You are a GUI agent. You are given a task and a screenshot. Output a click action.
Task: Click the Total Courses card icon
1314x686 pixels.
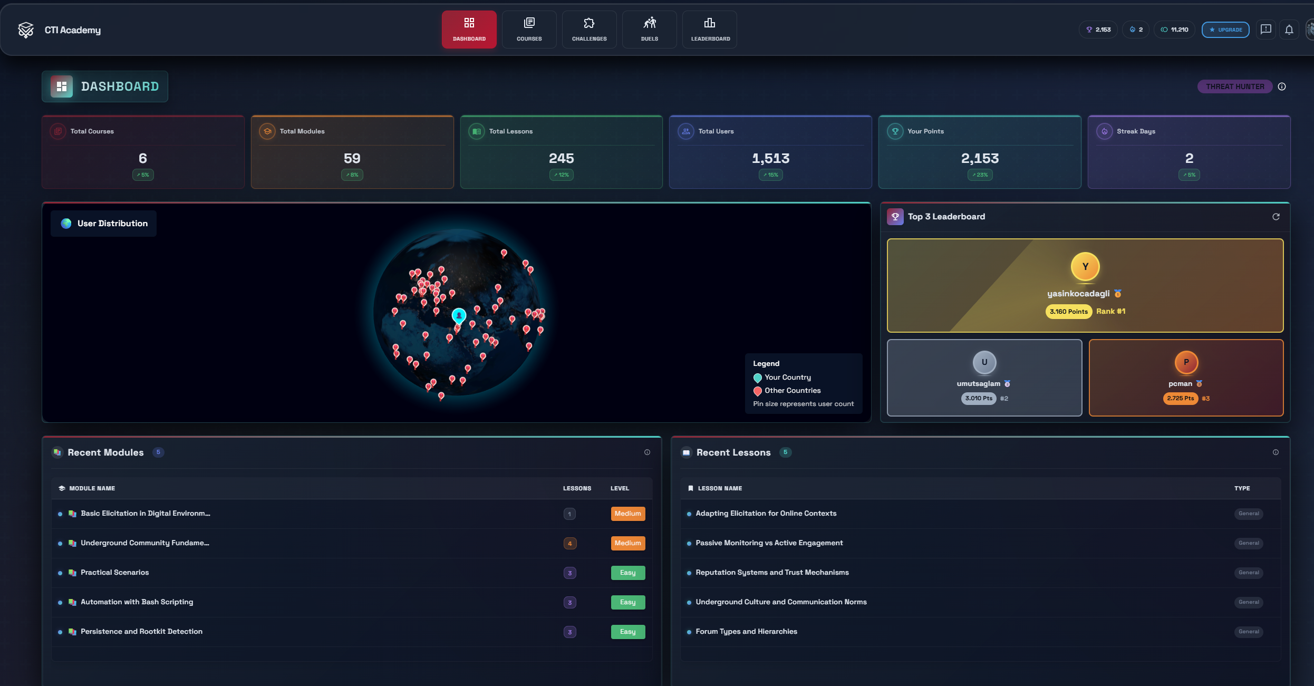[x=58, y=131]
